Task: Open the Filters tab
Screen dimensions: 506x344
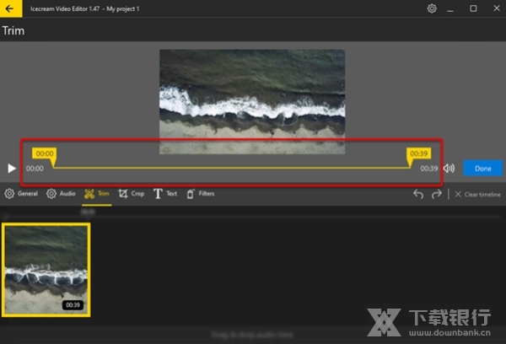Action: 201,194
